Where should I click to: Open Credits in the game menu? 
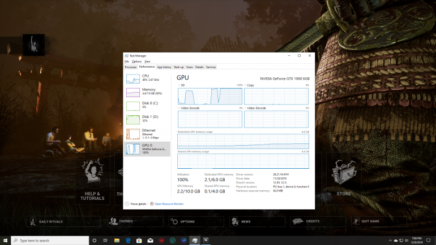318,221
